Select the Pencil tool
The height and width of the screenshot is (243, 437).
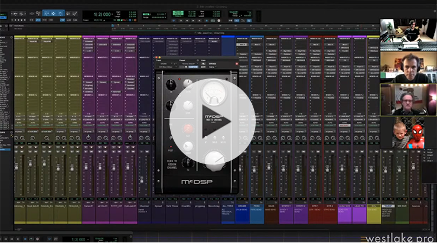[75, 14]
